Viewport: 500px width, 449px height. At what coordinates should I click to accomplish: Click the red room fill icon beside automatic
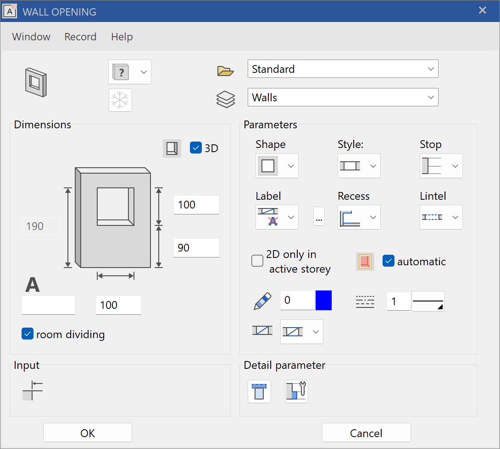(365, 262)
